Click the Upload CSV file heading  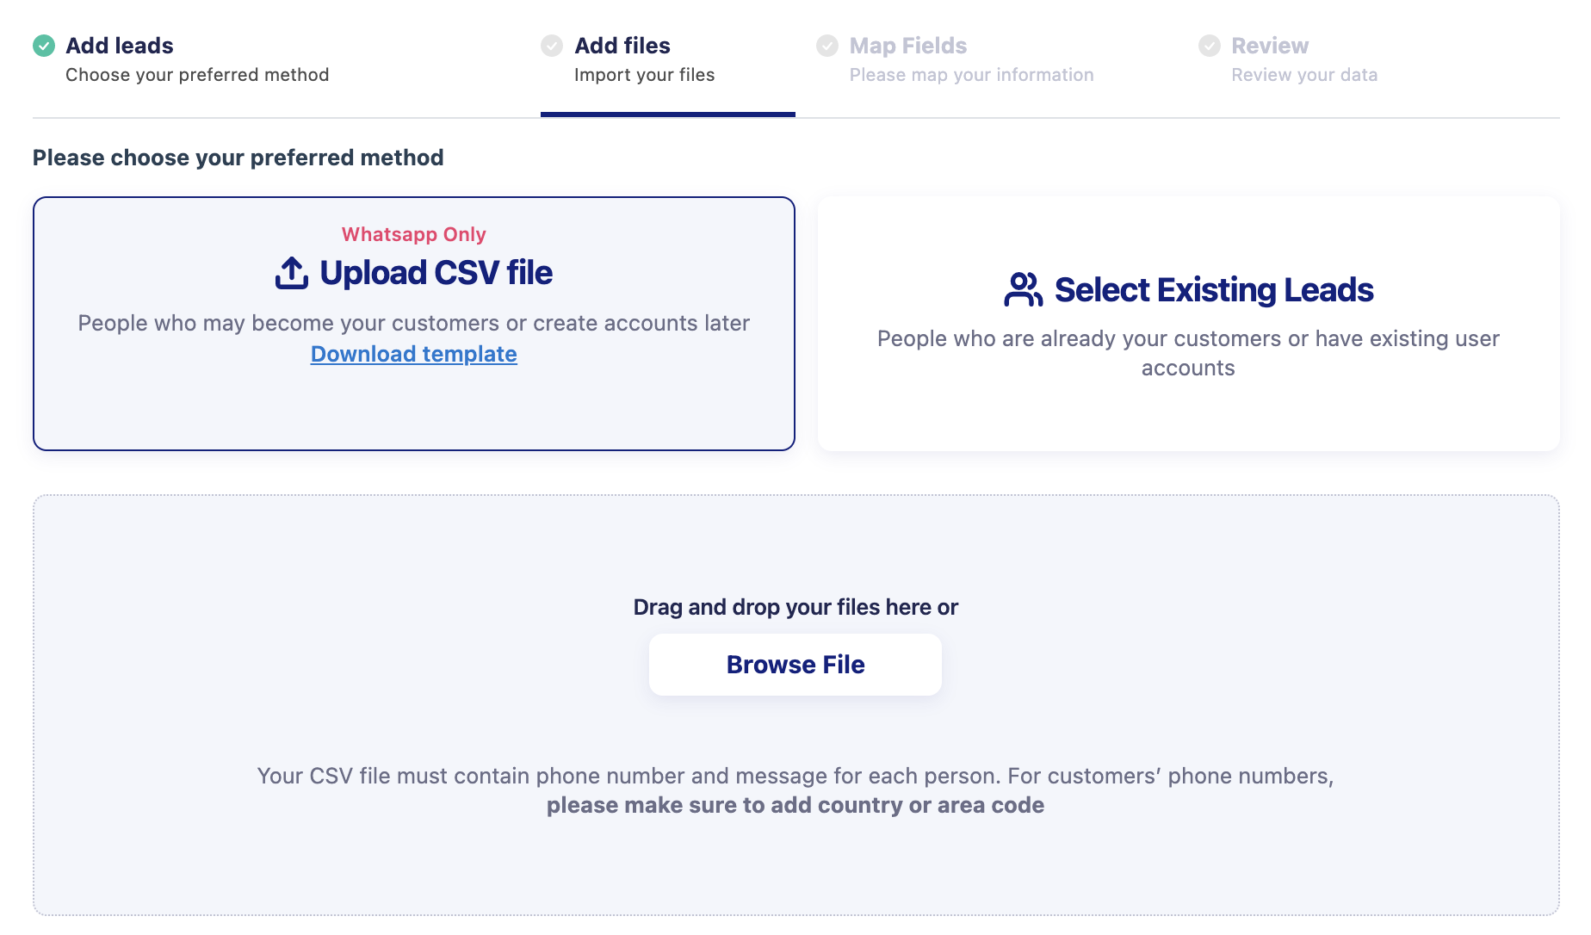pos(436,273)
